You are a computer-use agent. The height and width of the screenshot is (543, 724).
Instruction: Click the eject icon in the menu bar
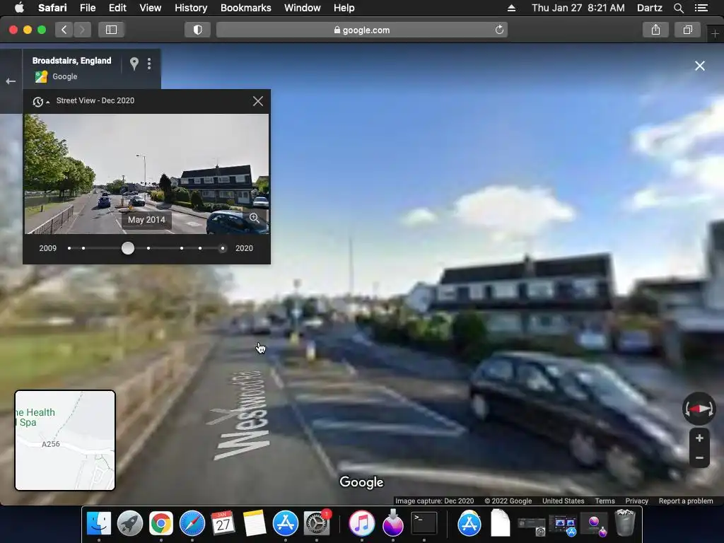point(511,8)
